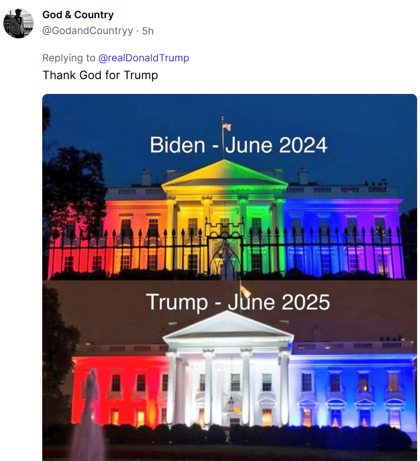This screenshot has height=461, width=420.
Task: Select the 'Thank God for Trump' post text
Action: [100, 75]
